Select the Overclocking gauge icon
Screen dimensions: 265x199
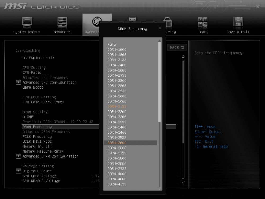(x=97, y=22)
